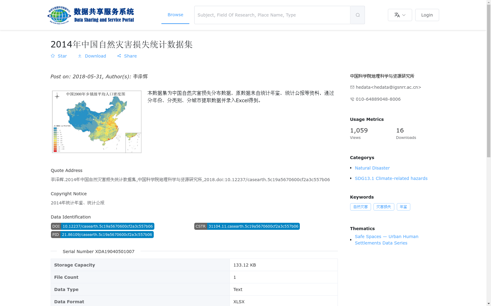Click the PID identifier badge
The image size is (491, 306).
coord(102,235)
